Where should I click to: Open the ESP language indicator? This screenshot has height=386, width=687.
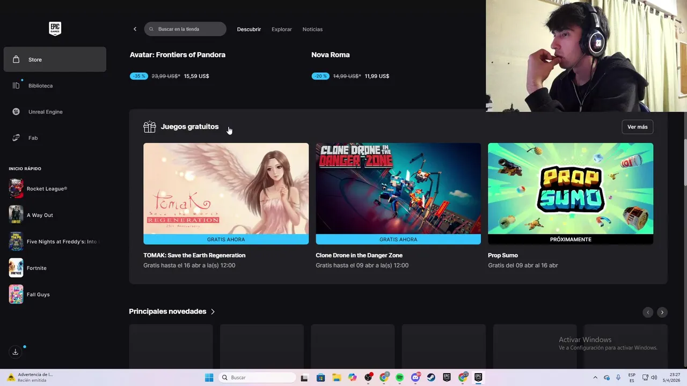(x=632, y=377)
